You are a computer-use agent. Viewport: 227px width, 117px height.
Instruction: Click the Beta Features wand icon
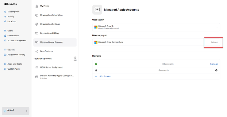point(37,51)
